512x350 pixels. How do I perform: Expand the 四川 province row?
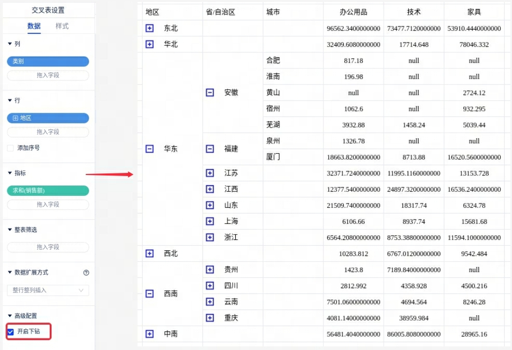click(210, 286)
